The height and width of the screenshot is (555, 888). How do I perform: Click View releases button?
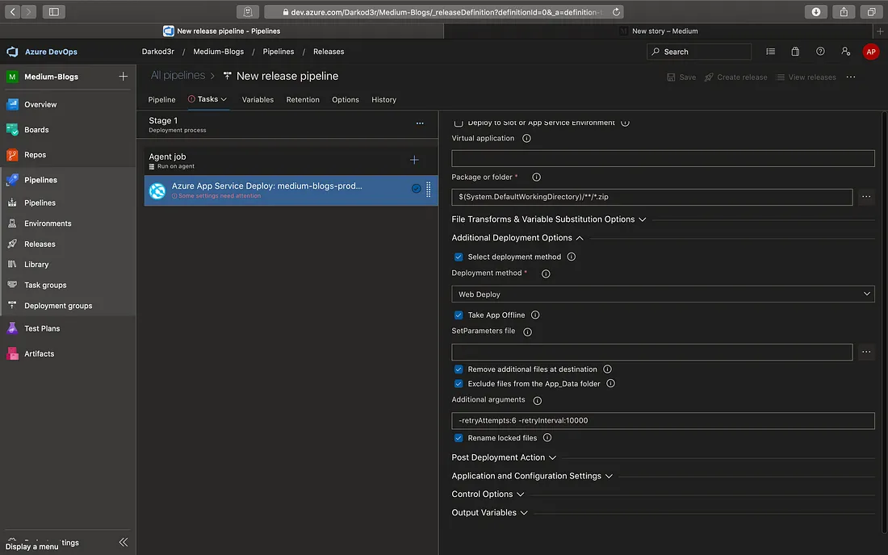pos(806,77)
